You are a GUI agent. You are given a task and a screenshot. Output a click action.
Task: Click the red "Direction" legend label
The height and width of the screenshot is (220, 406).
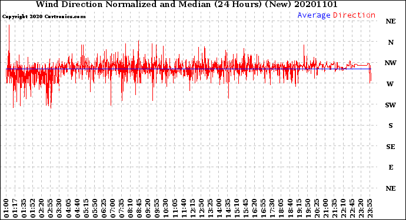click(354, 15)
